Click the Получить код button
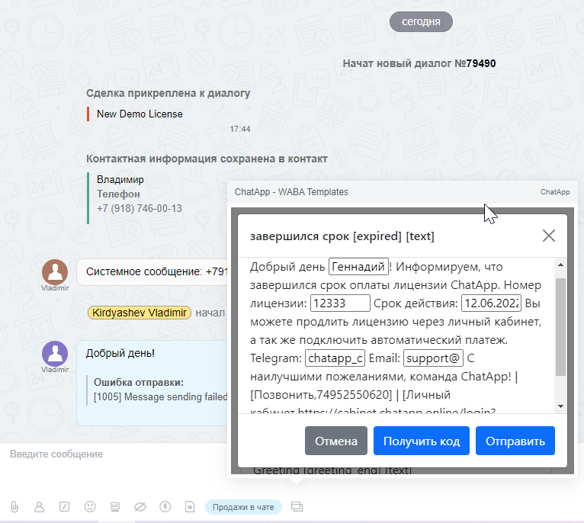Screen dimensions: 584x523 [x=422, y=441]
